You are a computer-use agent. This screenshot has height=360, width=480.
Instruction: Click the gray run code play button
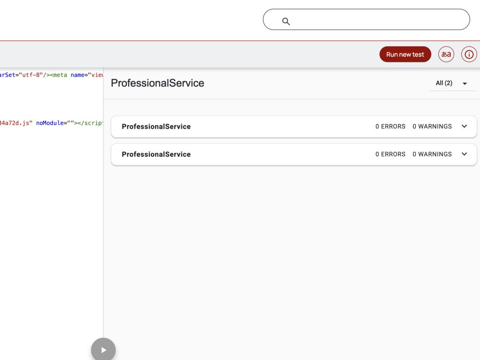103,349
